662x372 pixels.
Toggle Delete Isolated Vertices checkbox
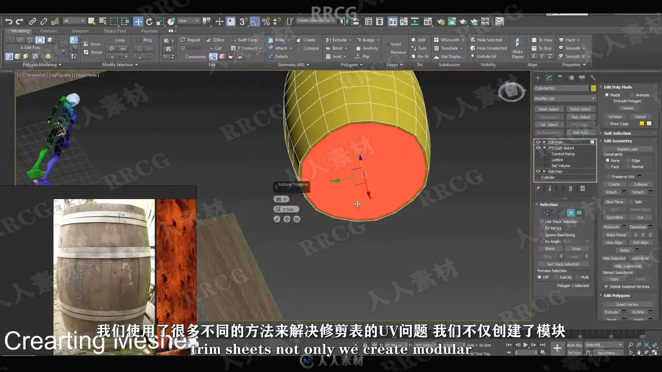coord(606,287)
